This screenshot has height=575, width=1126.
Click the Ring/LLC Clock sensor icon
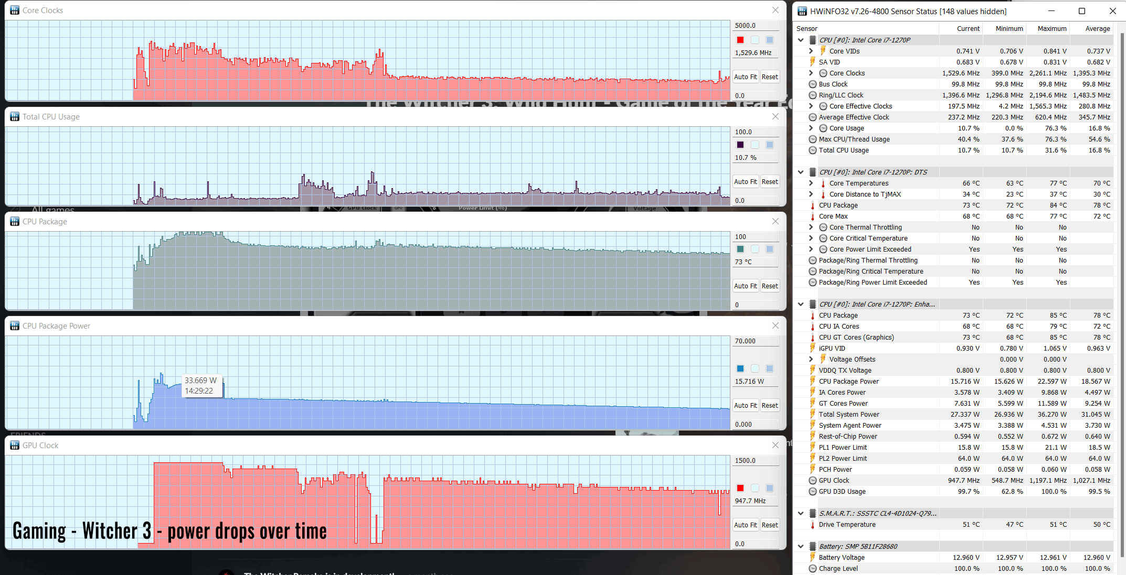pyautogui.click(x=813, y=95)
